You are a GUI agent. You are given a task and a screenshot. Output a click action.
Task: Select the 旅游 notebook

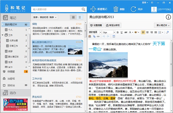tap(14, 51)
